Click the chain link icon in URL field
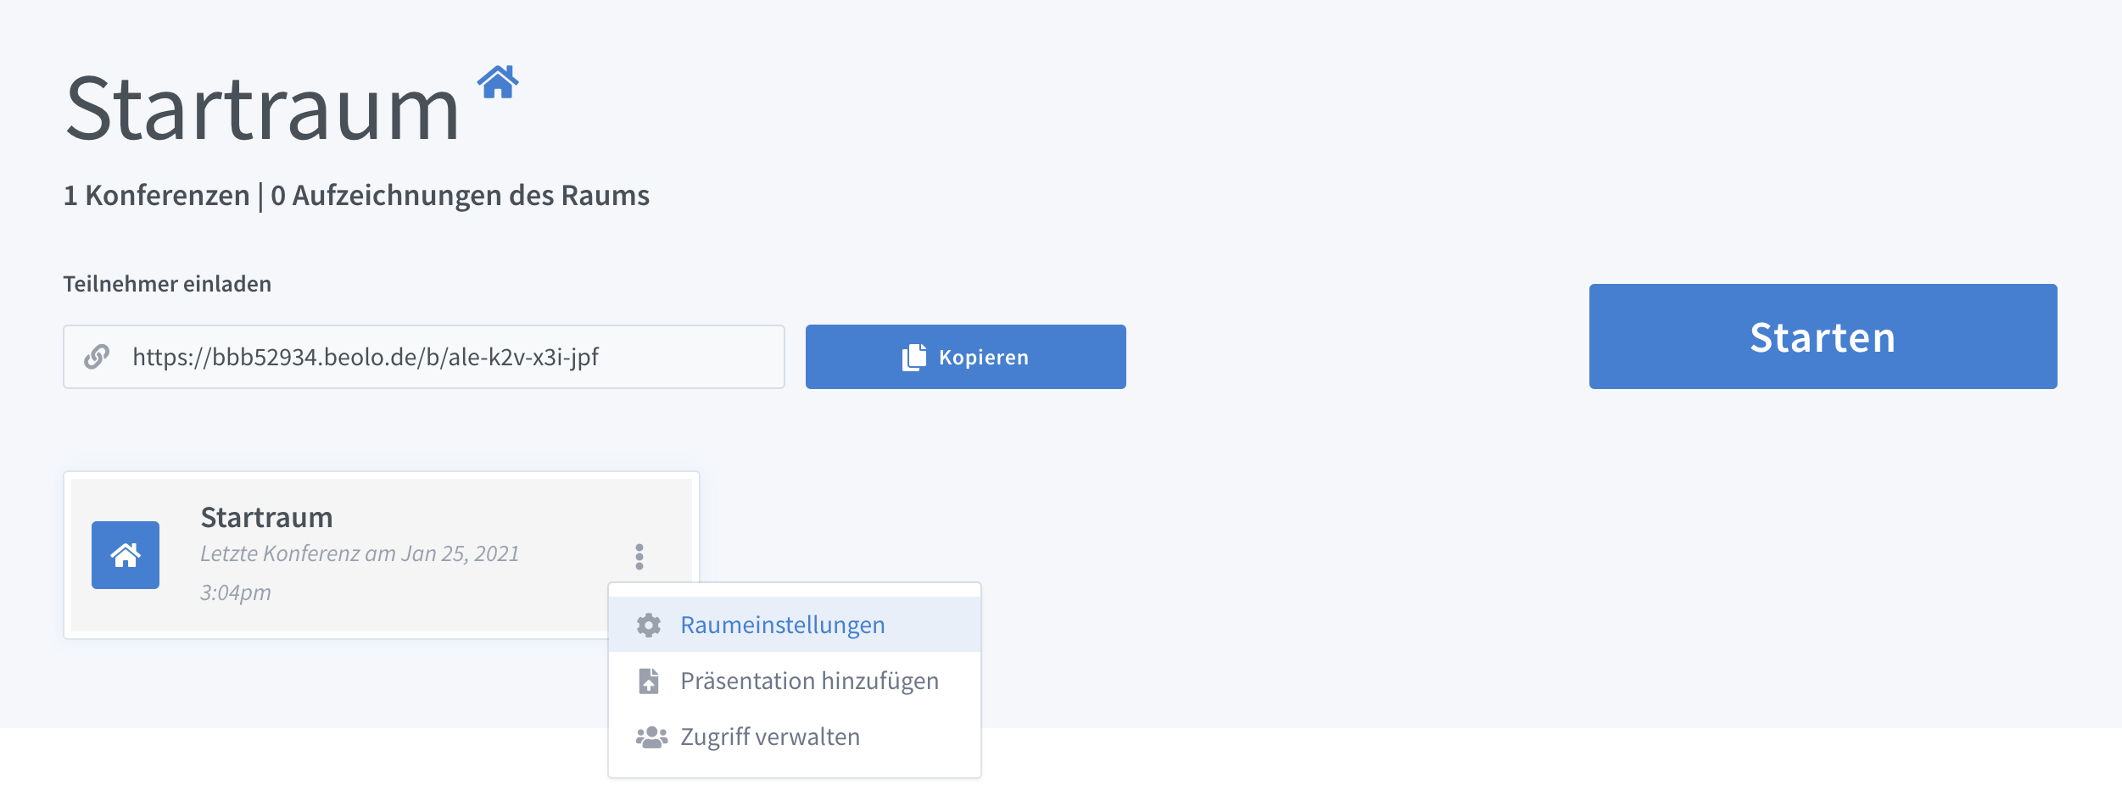2122x795 pixels. (97, 357)
